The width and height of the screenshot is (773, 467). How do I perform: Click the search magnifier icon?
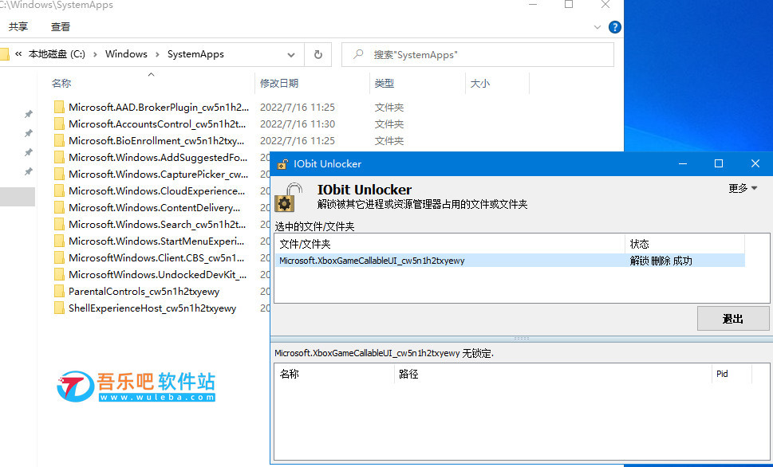[358, 54]
